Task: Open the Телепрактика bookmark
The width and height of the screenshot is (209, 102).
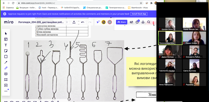Action: [115, 8]
